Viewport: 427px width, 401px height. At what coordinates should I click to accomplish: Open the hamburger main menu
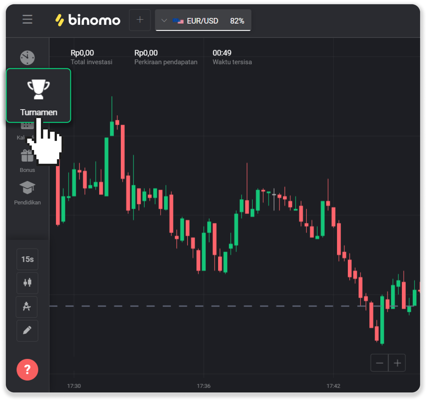click(x=27, y=19)
